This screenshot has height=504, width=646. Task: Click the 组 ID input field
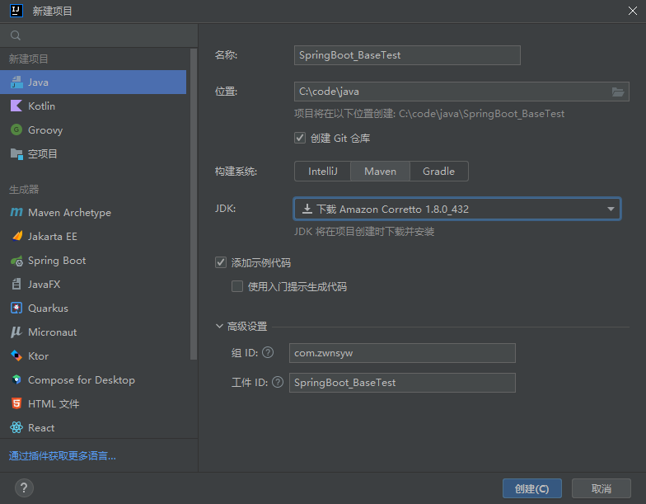point(402,353)
